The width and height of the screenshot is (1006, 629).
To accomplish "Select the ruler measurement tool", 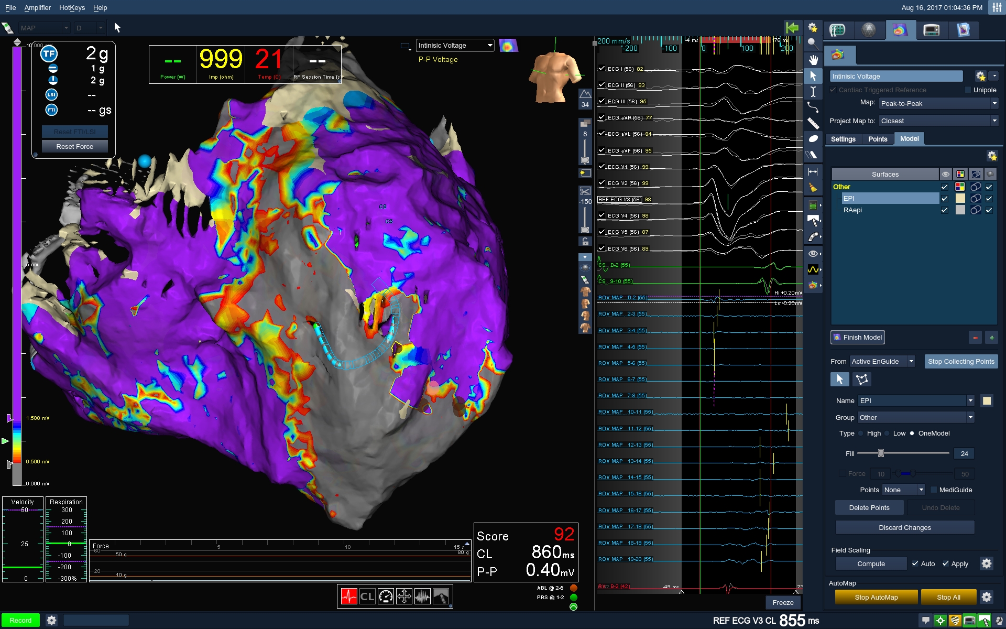I will pos(813,123).
